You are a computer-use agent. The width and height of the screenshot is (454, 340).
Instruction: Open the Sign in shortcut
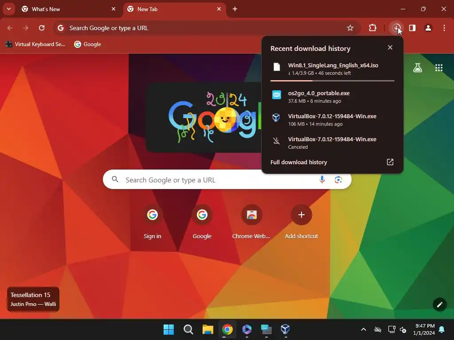coord(153,222)
